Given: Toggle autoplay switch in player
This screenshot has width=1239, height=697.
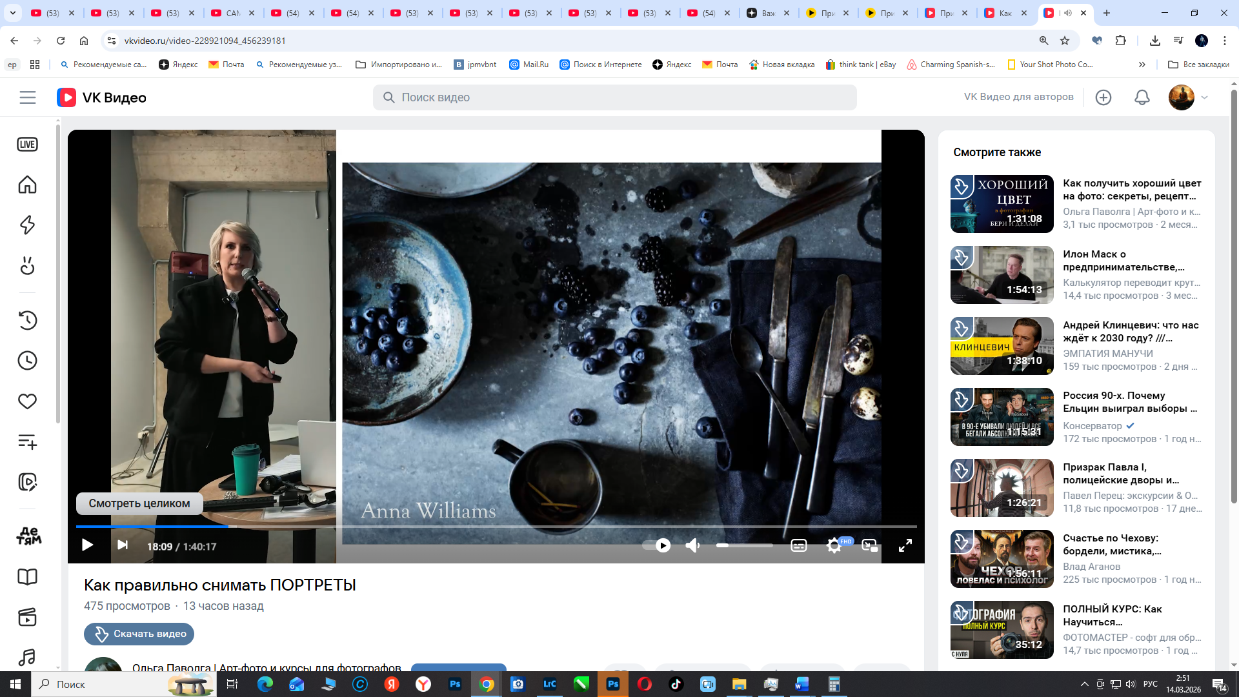Looking at the screenshot, I should (657, 546).
